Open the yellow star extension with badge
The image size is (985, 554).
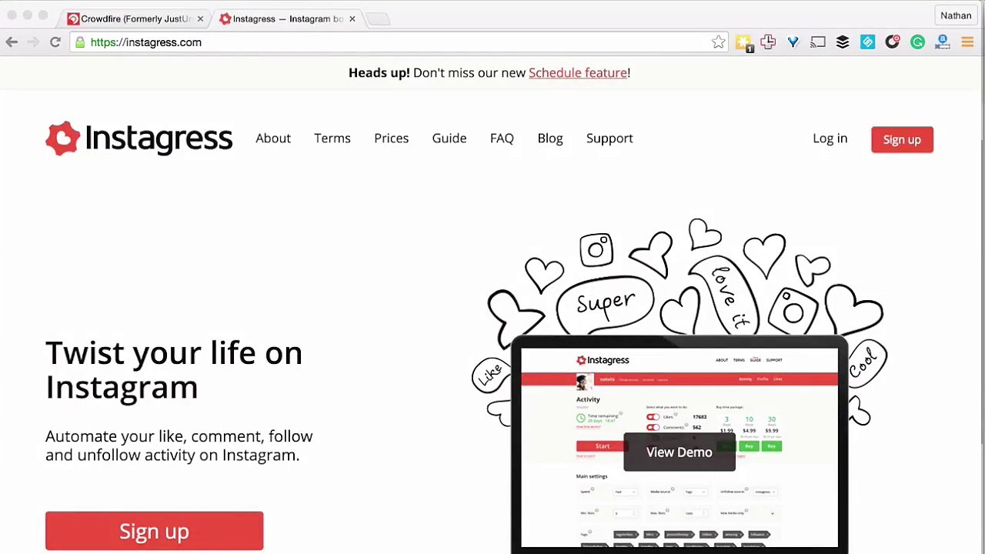click(x=743, y=43)
